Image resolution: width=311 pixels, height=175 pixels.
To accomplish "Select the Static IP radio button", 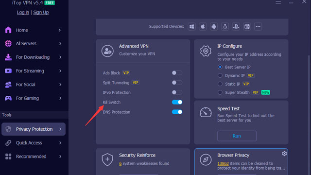I will tap(220, 84).
